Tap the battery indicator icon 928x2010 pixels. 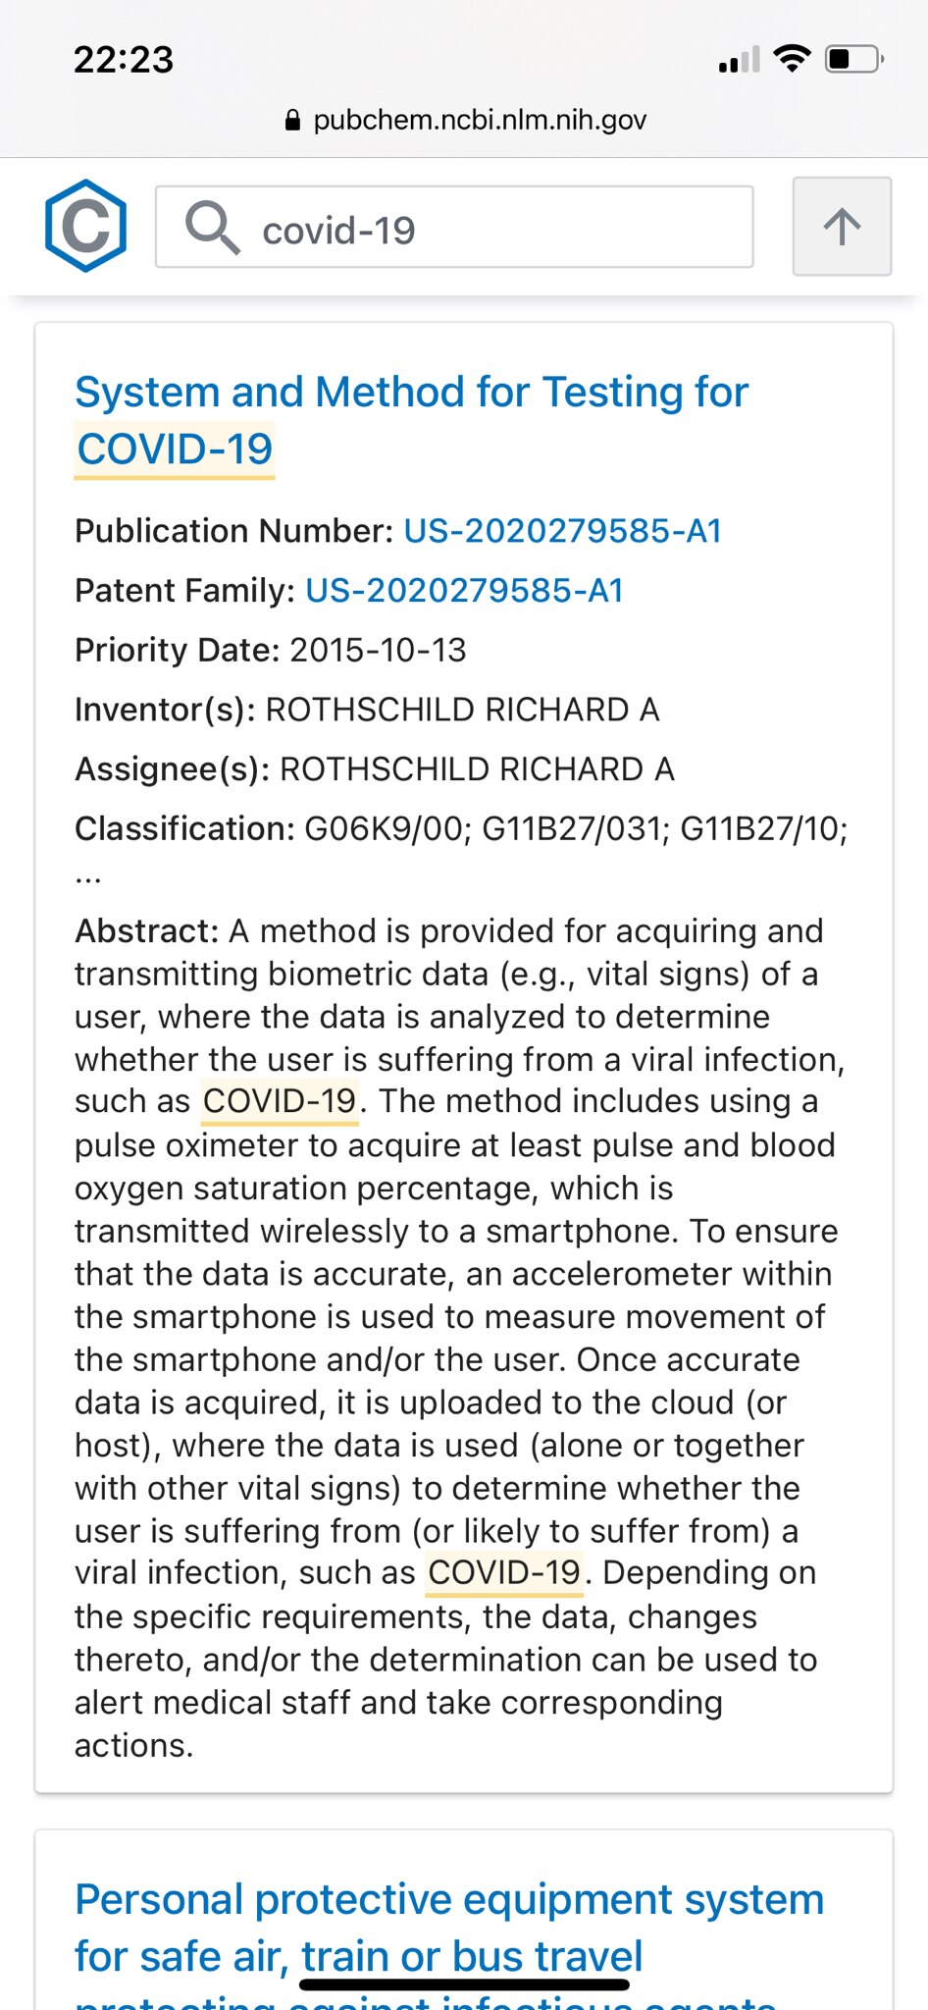click(850, 59)
